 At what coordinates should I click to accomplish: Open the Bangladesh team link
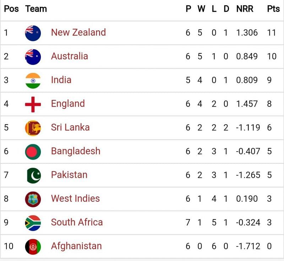pyautogui.click(x=76, y=151)
